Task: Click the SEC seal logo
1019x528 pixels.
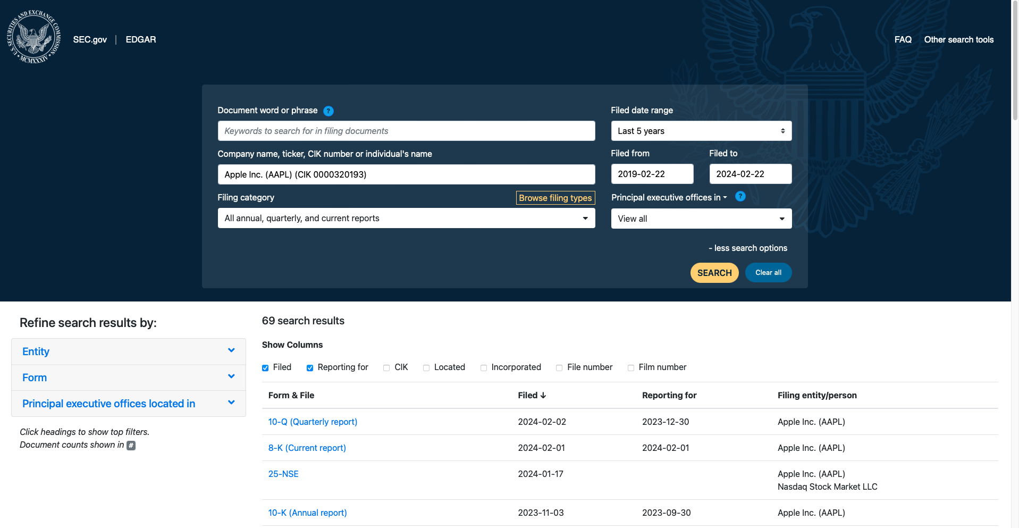Action: click(33, 37)
